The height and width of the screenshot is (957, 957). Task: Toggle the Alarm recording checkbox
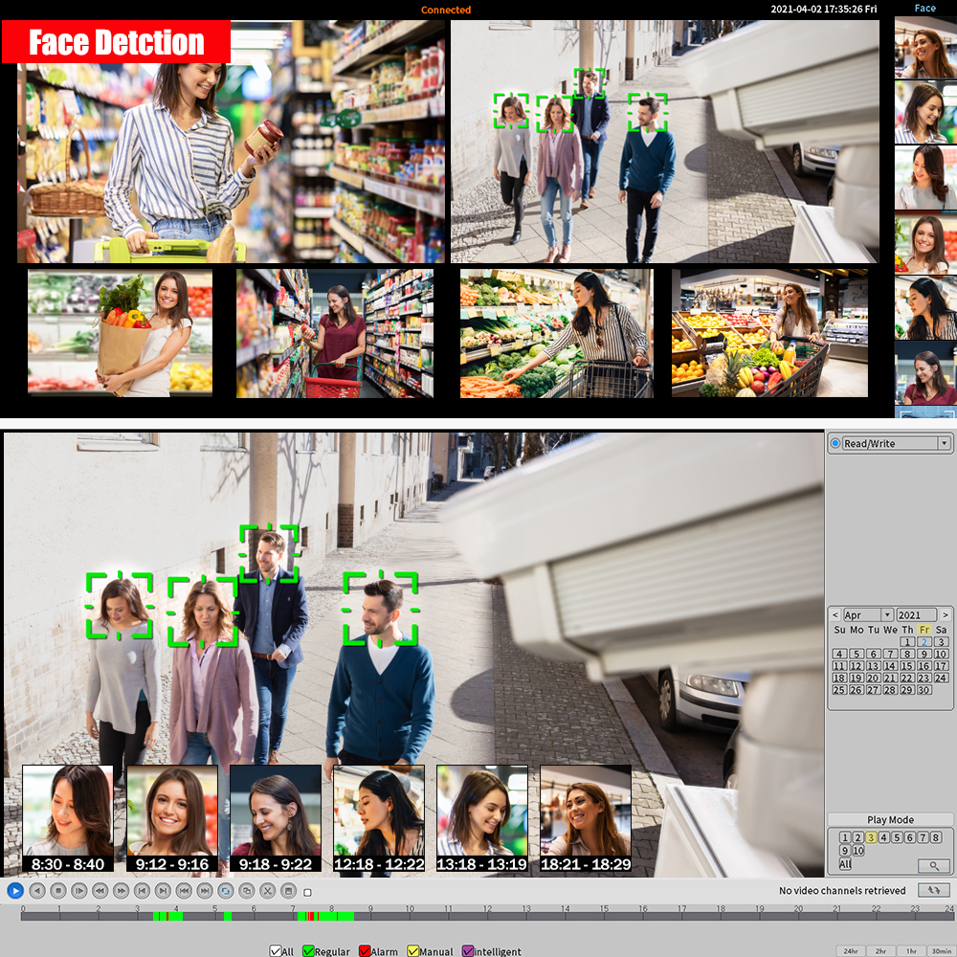pos(365,951)
